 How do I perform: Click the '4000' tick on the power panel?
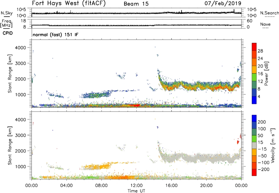(20, 48)
